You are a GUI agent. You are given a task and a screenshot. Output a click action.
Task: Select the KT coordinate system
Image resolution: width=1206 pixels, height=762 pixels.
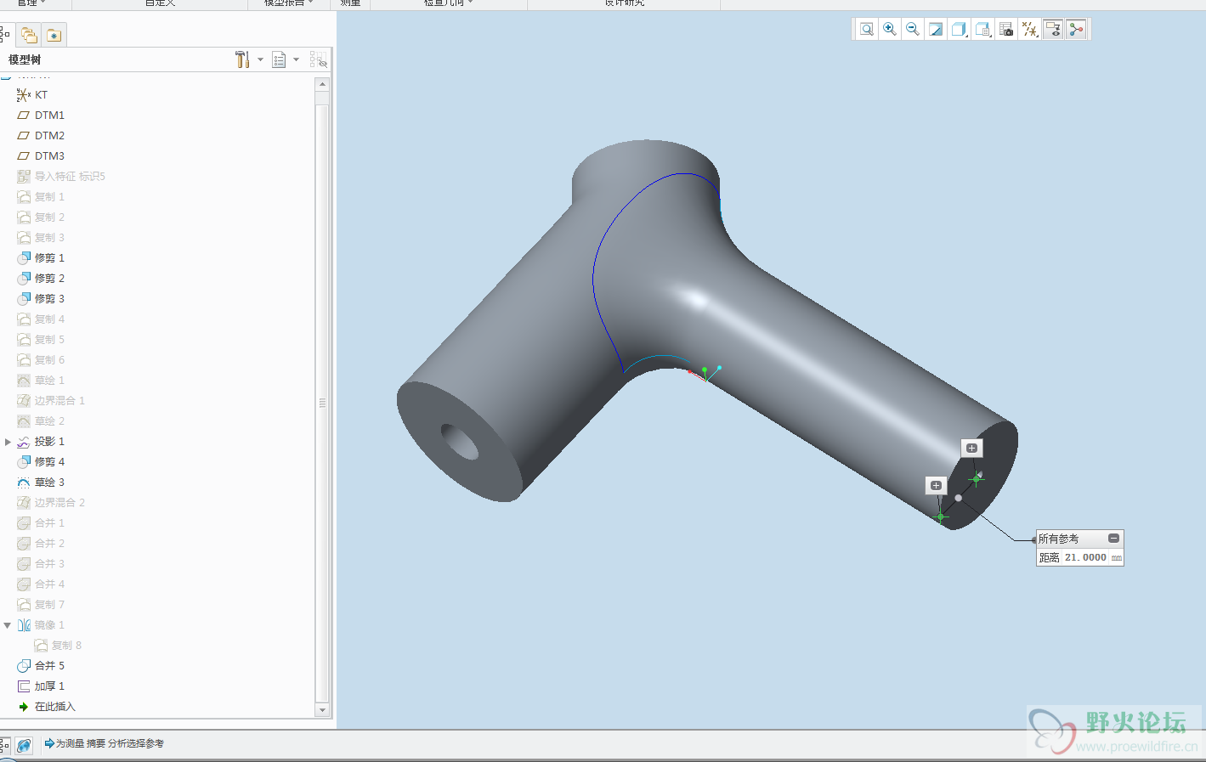click(x=32, y=95)
